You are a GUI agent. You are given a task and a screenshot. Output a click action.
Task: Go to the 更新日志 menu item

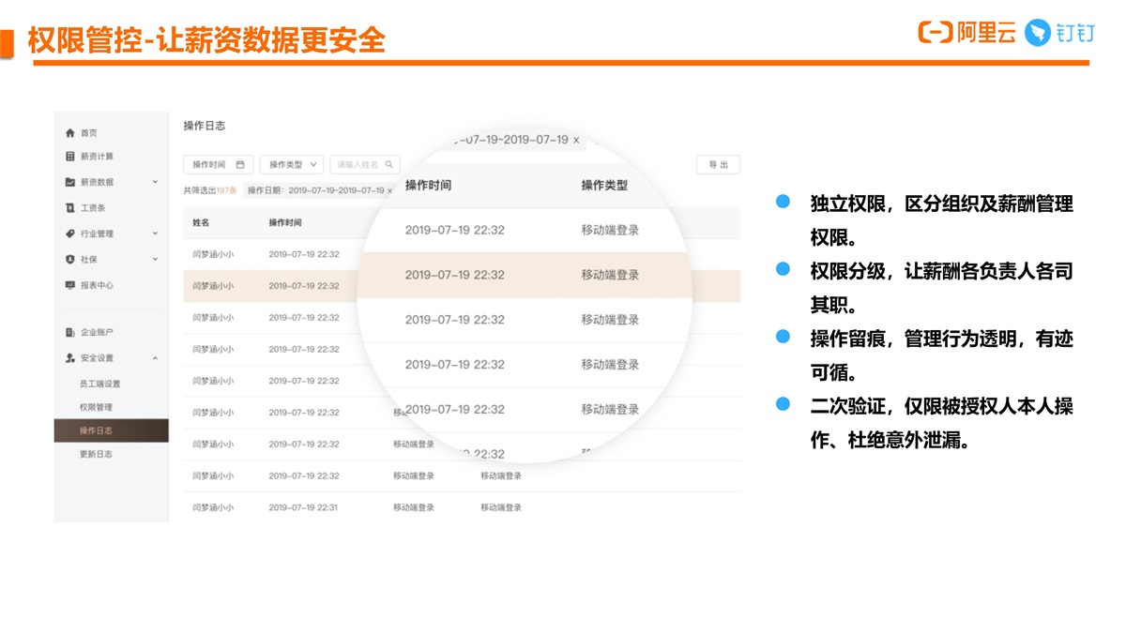(x=96, y=454)
